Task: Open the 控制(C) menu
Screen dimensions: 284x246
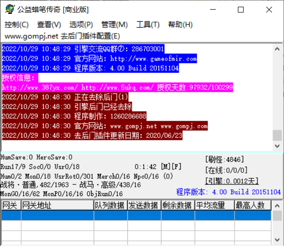Action: (x=16, y=25)
